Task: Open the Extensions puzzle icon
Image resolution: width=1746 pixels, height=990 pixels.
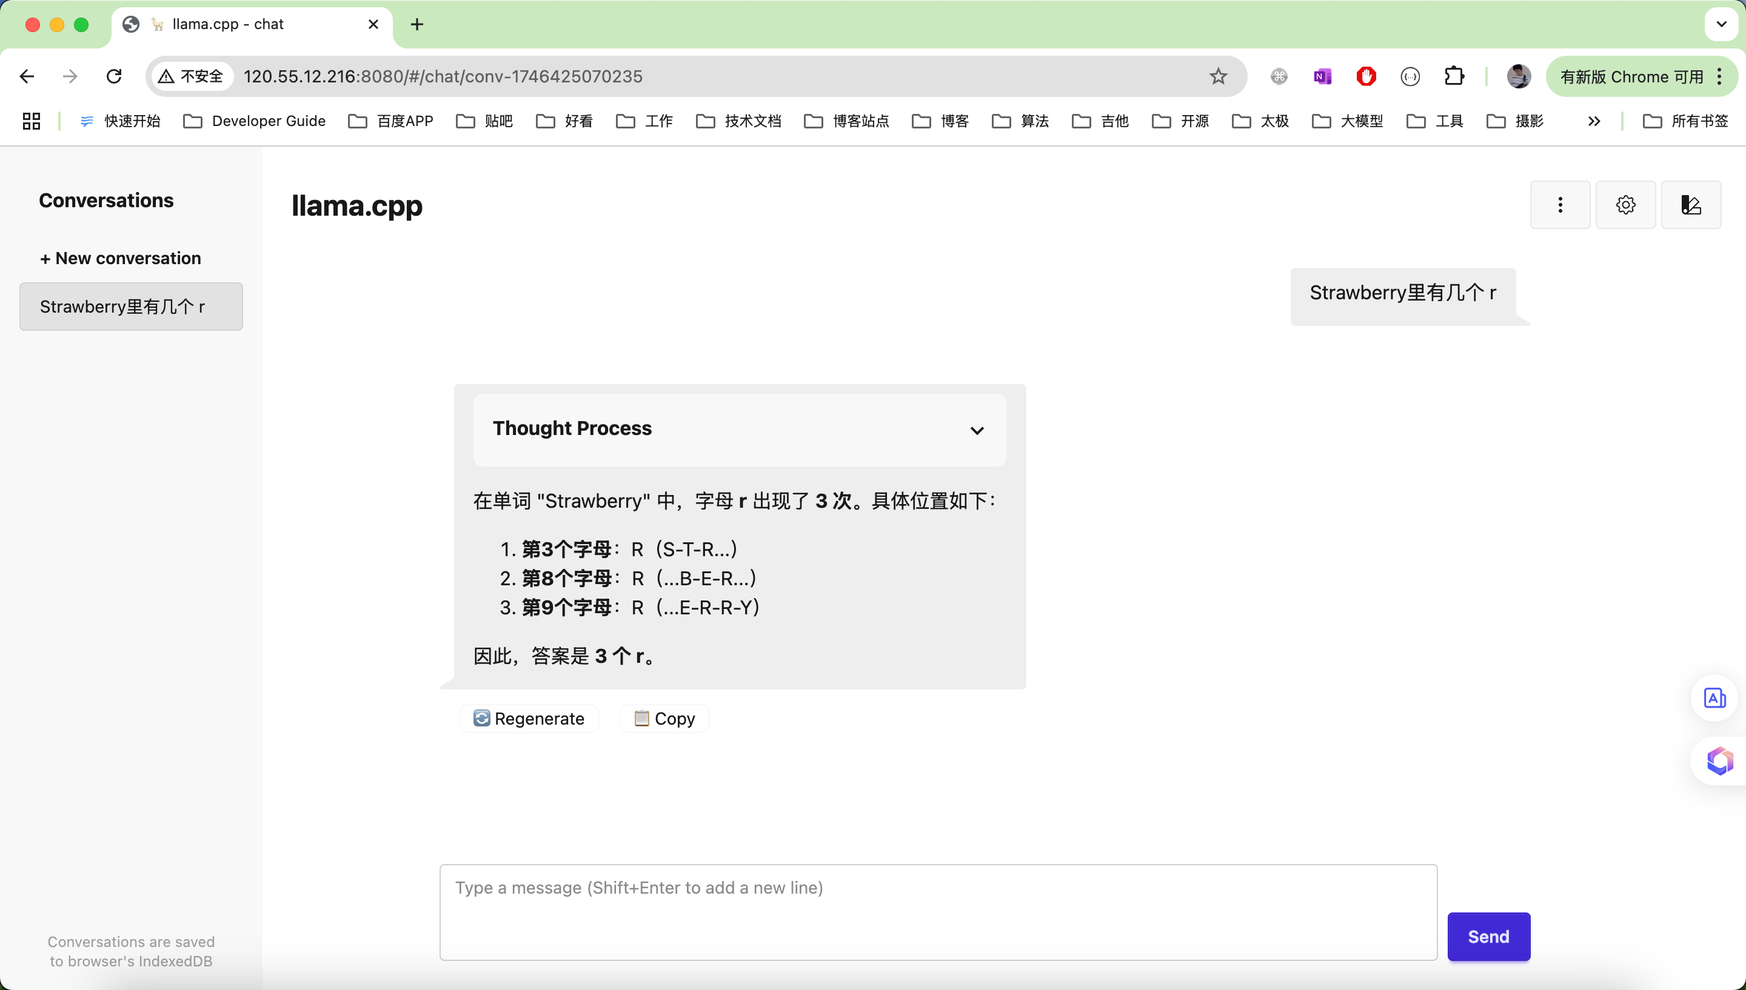Action: (x=1454, y=76)
